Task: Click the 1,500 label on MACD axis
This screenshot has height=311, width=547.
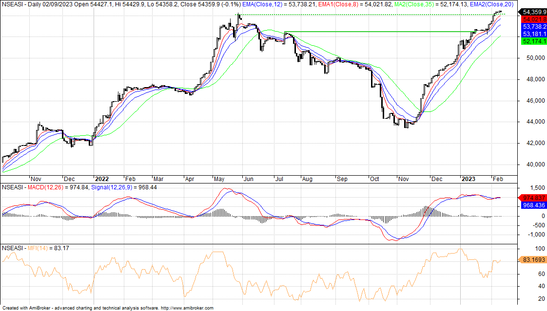Action: coord(538,188)
